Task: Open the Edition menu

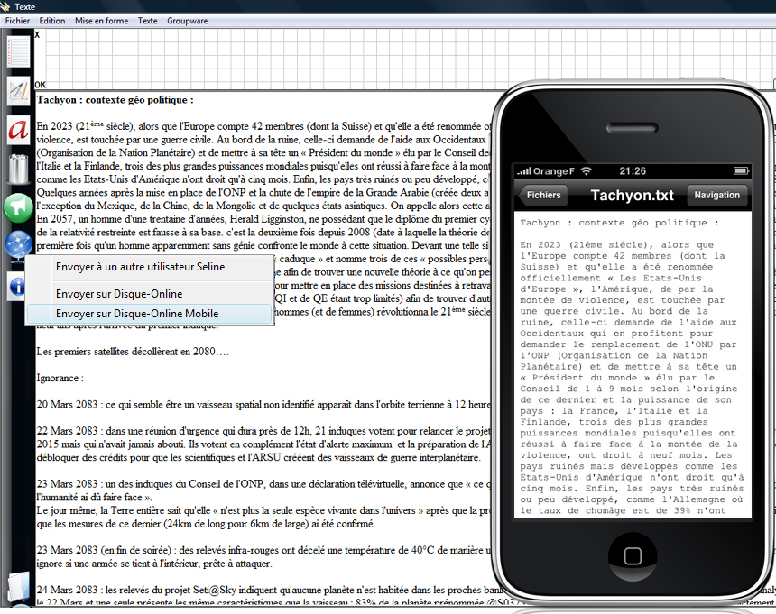Action: (x=52, y=21)
